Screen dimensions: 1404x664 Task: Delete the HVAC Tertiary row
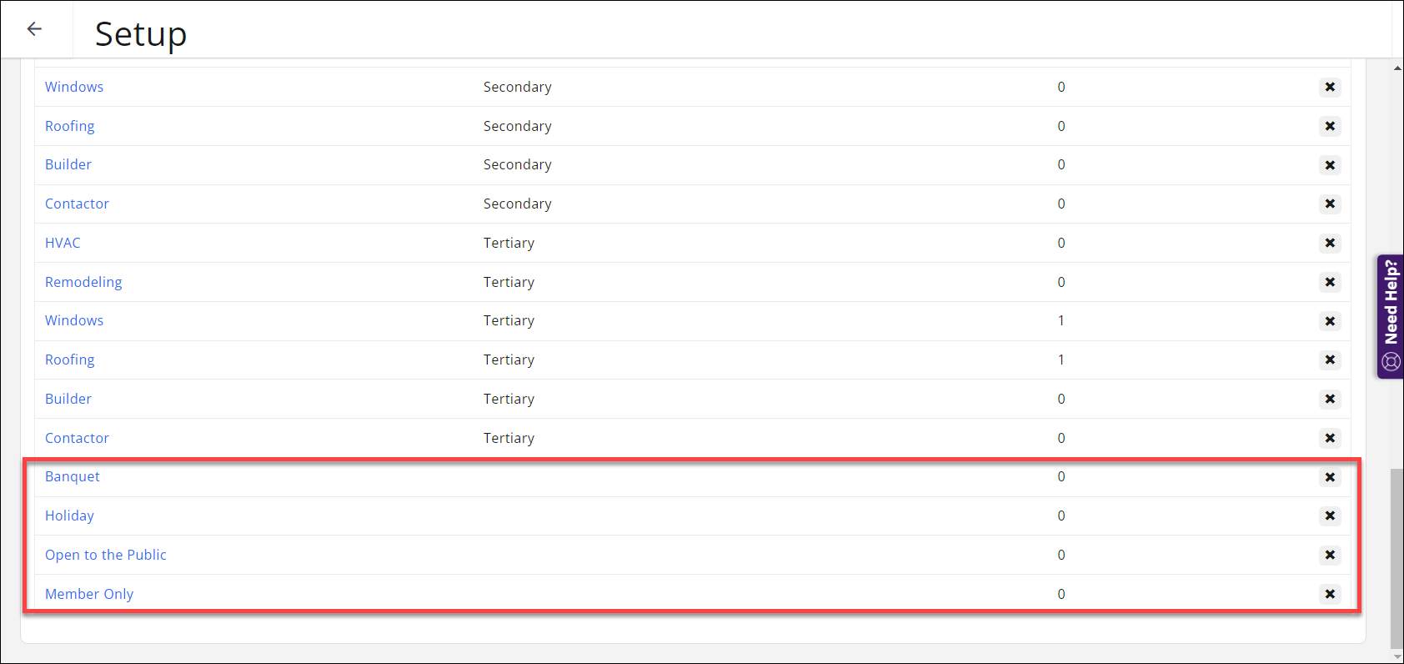point(1330,243)
